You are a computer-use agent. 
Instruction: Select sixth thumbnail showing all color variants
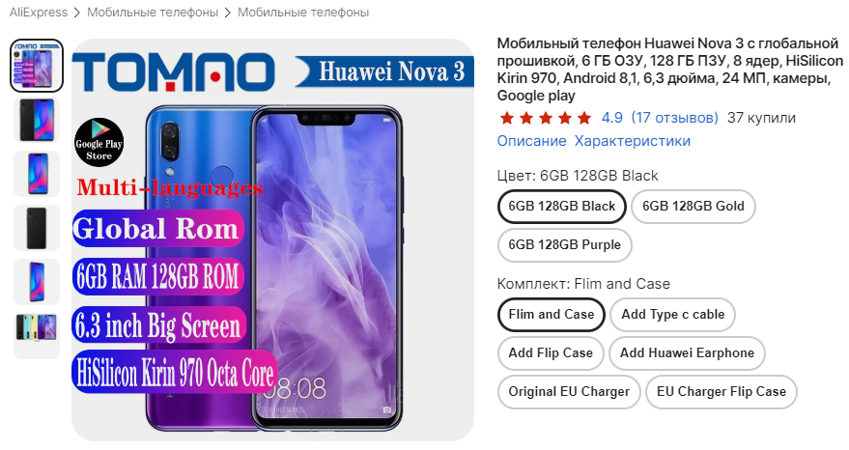(x=37, y=336)
